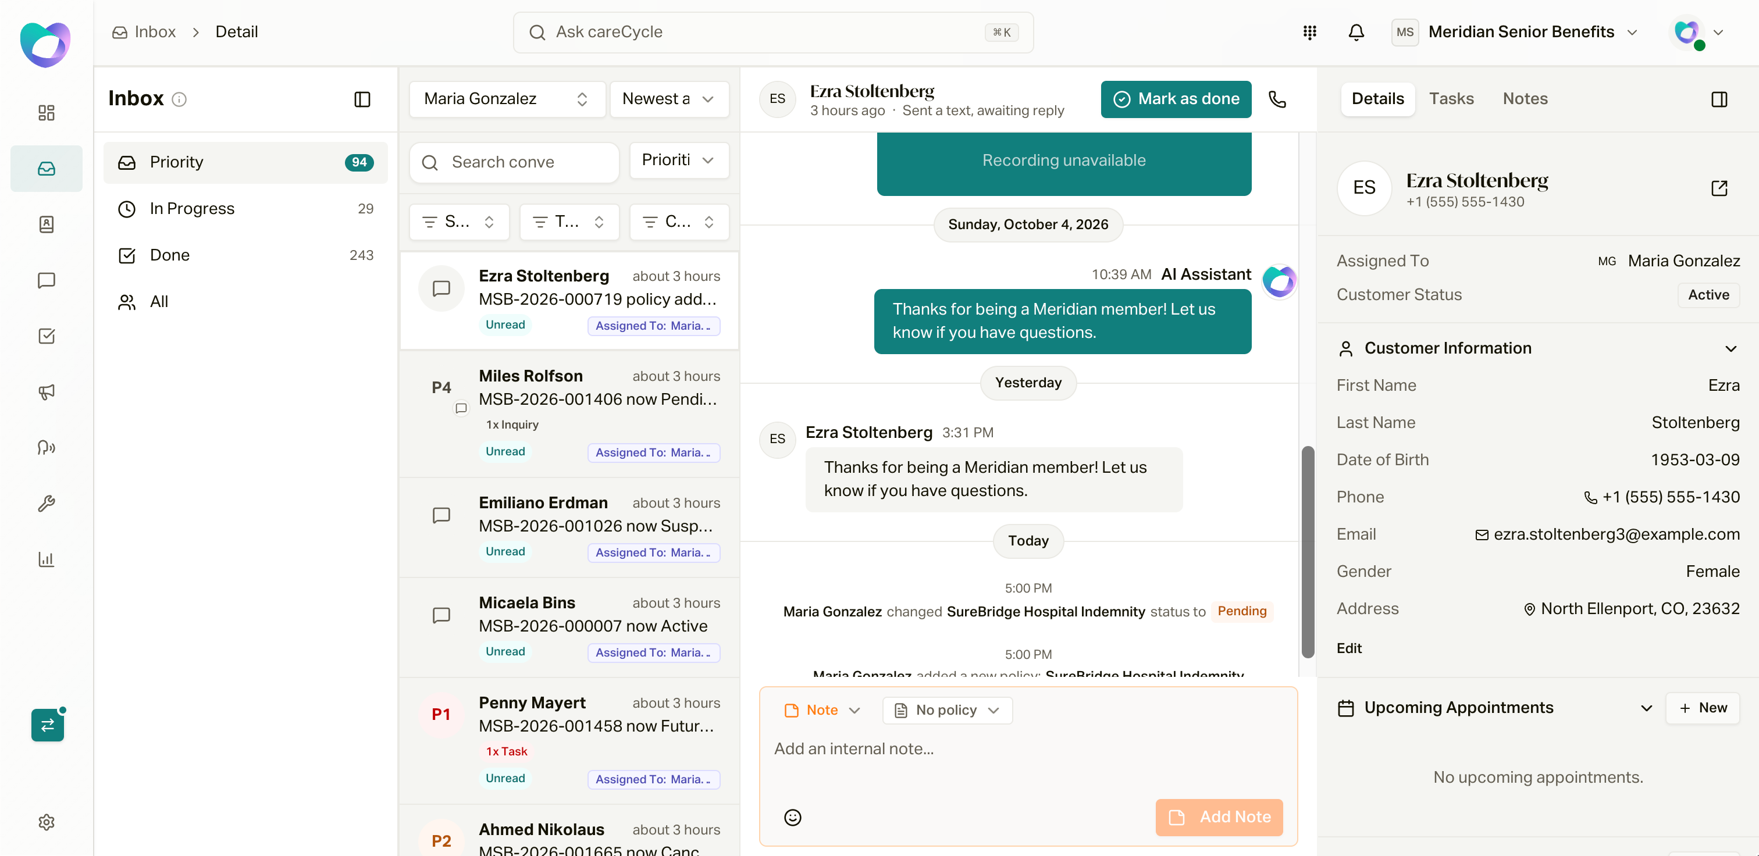
Task: Switch to the Tasks tab
Action: click(1451, 99)
